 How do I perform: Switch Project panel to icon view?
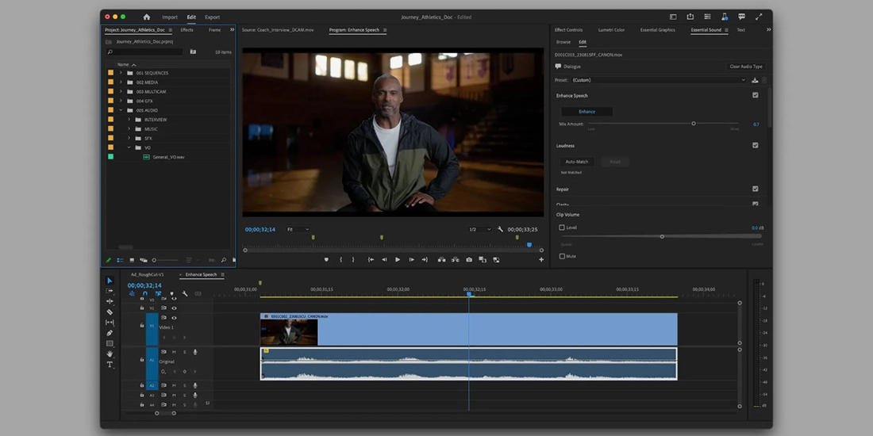[132, 260]
